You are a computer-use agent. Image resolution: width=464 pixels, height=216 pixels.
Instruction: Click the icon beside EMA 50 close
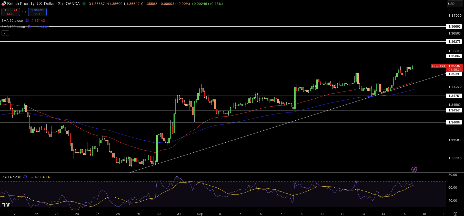[x=27, y=21]
